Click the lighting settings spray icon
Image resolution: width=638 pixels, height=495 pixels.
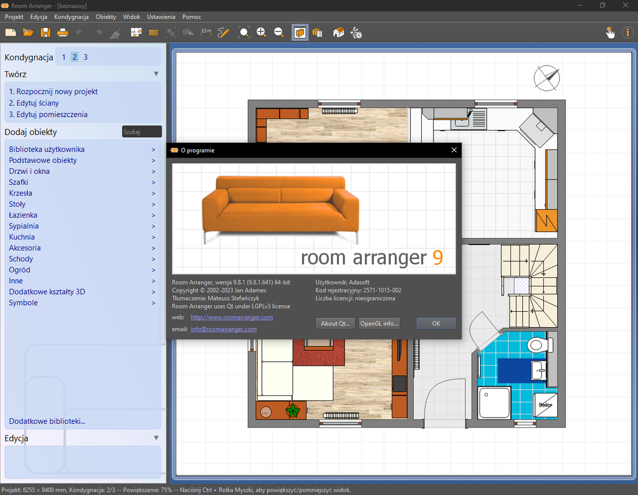point(356,33)
